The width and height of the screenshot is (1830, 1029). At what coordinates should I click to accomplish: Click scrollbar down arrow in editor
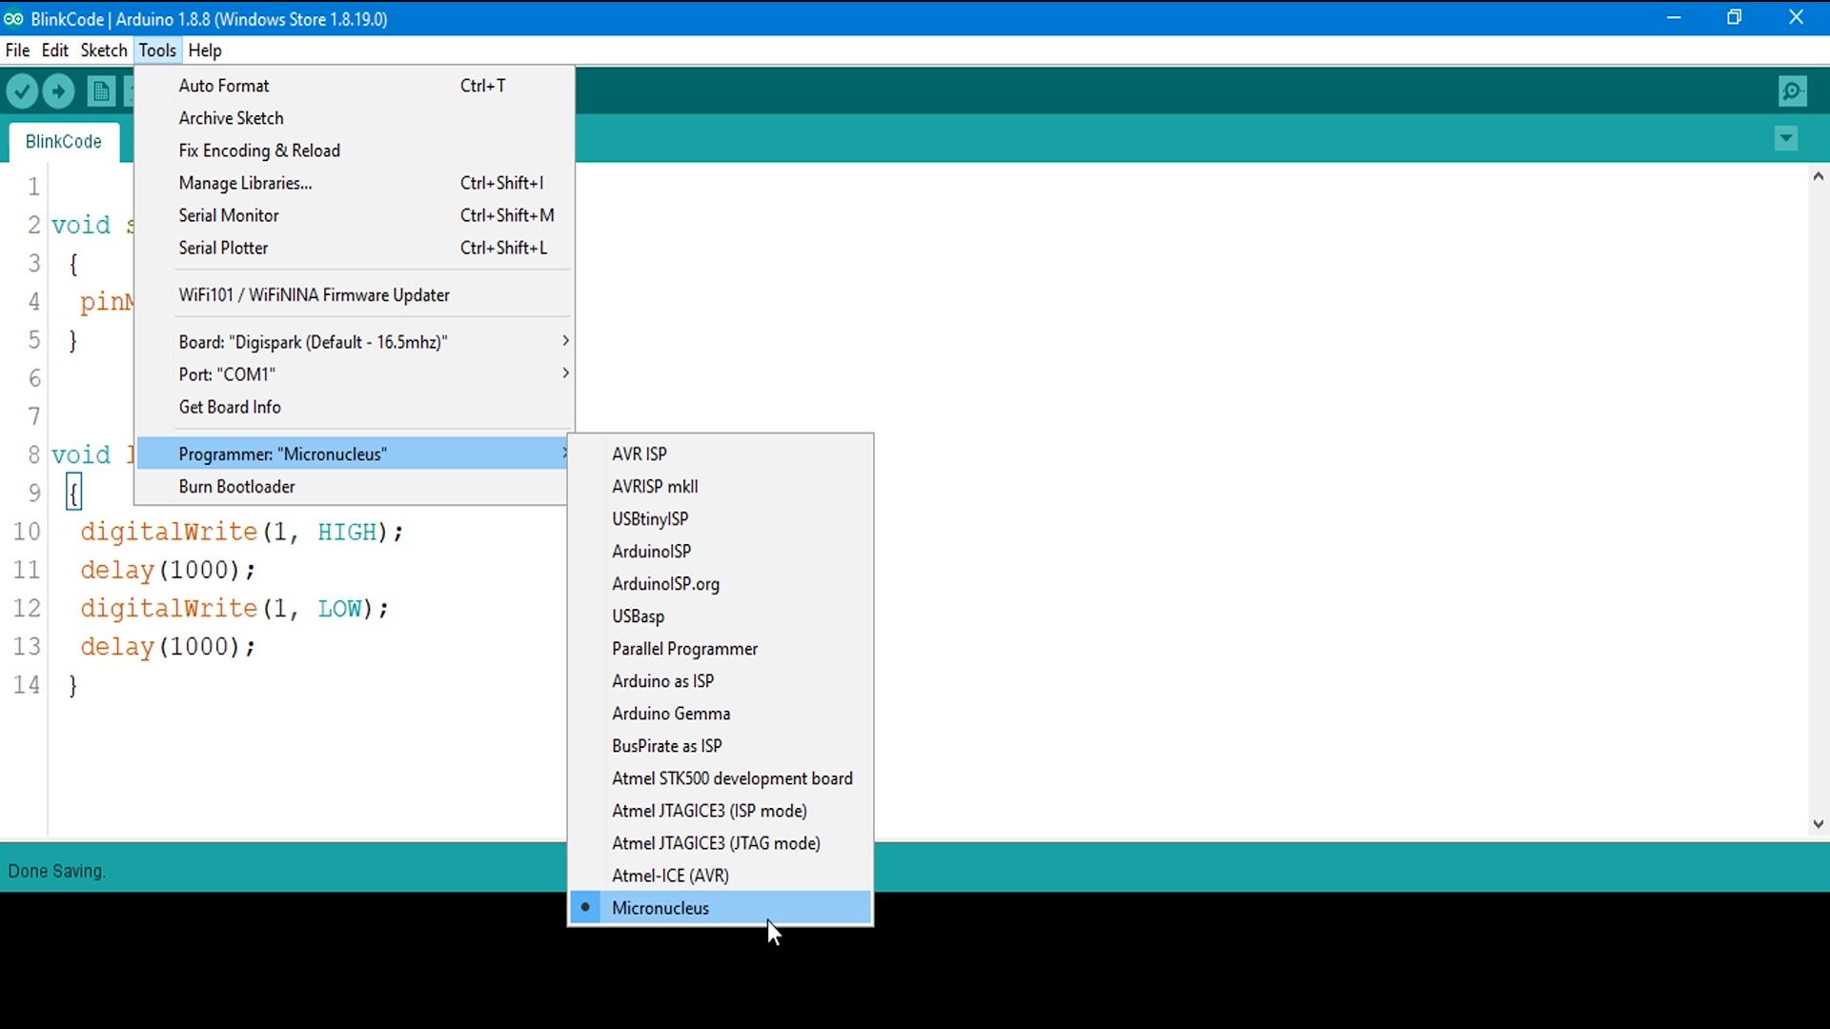(x=1818, y=825)
